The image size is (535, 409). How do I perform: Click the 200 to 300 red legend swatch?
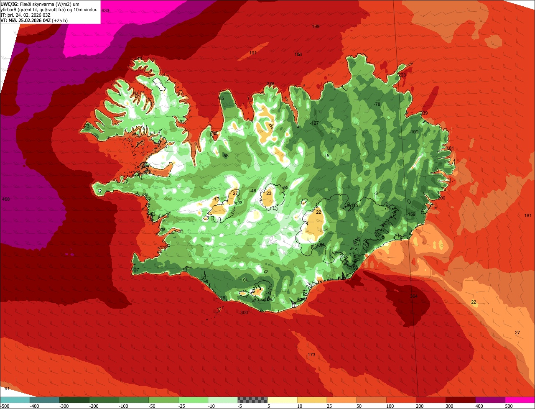(x=431, y=400)
